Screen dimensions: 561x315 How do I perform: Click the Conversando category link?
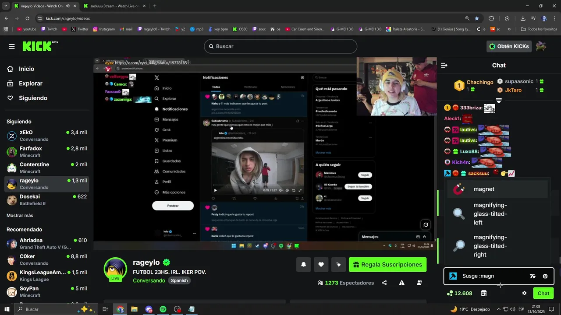[149, 280]
